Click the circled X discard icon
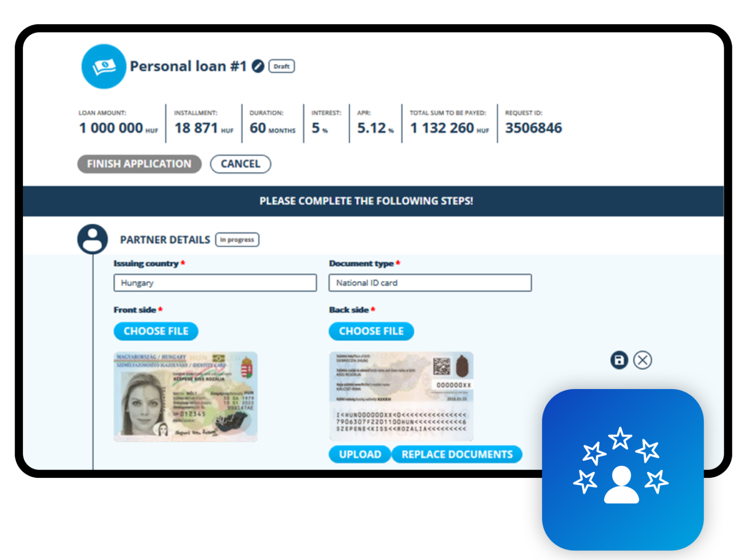The height and width of the screenshot is (560, 747). tap(642, 360)
